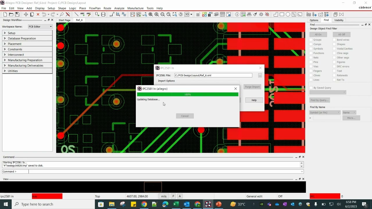Switch to the Options panel tab
372x209 pixels.
click(x=314, y=20)
